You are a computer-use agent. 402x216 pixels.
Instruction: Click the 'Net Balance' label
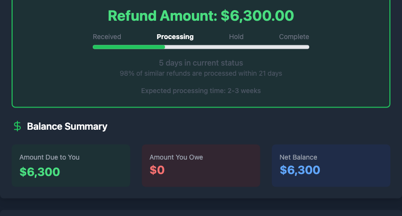pos(298,157)
